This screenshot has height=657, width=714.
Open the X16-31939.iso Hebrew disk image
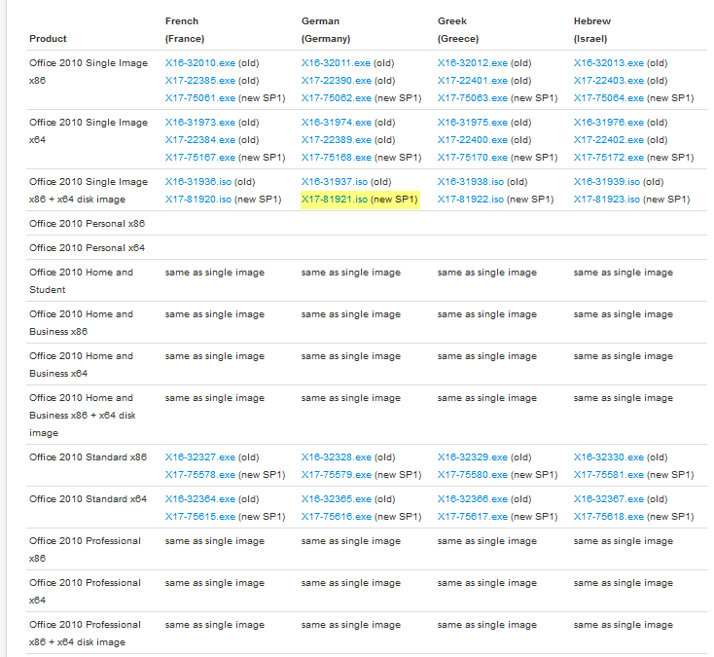click(607, 182)
